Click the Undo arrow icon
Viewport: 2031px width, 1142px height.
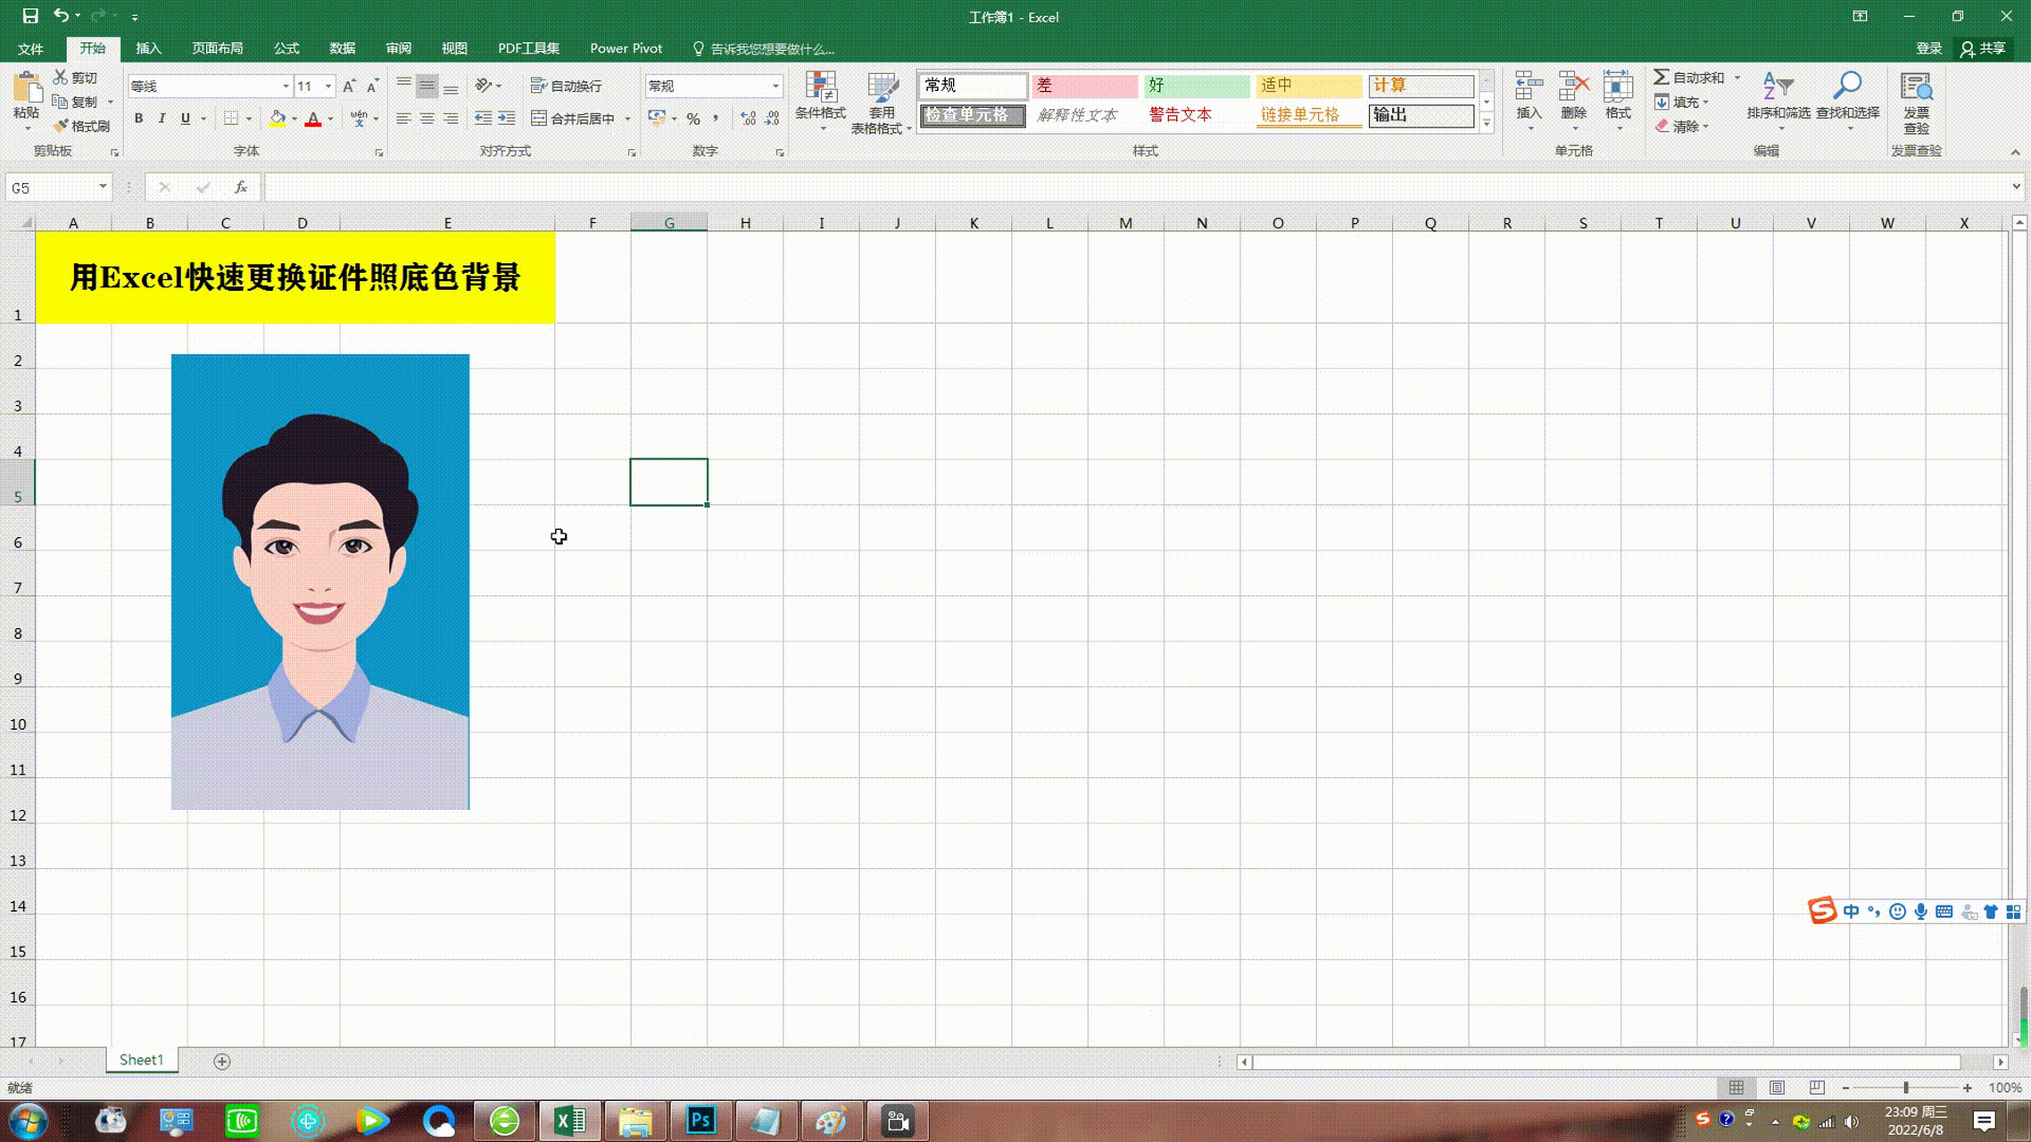[61, 15]
